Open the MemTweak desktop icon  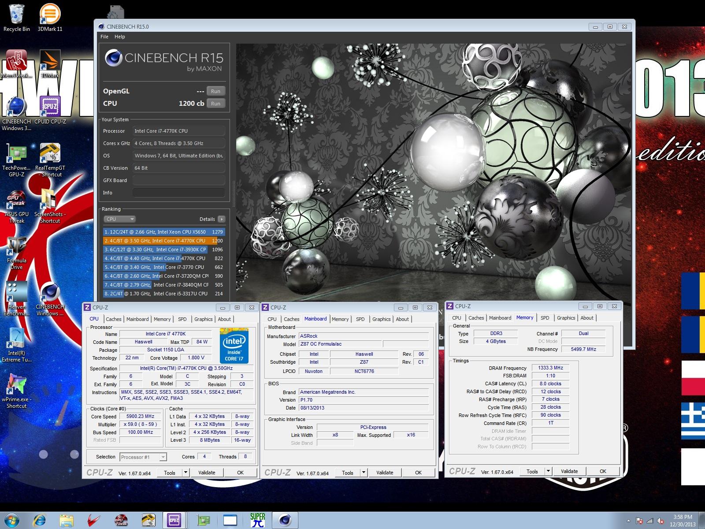click(x=17, y=64)
